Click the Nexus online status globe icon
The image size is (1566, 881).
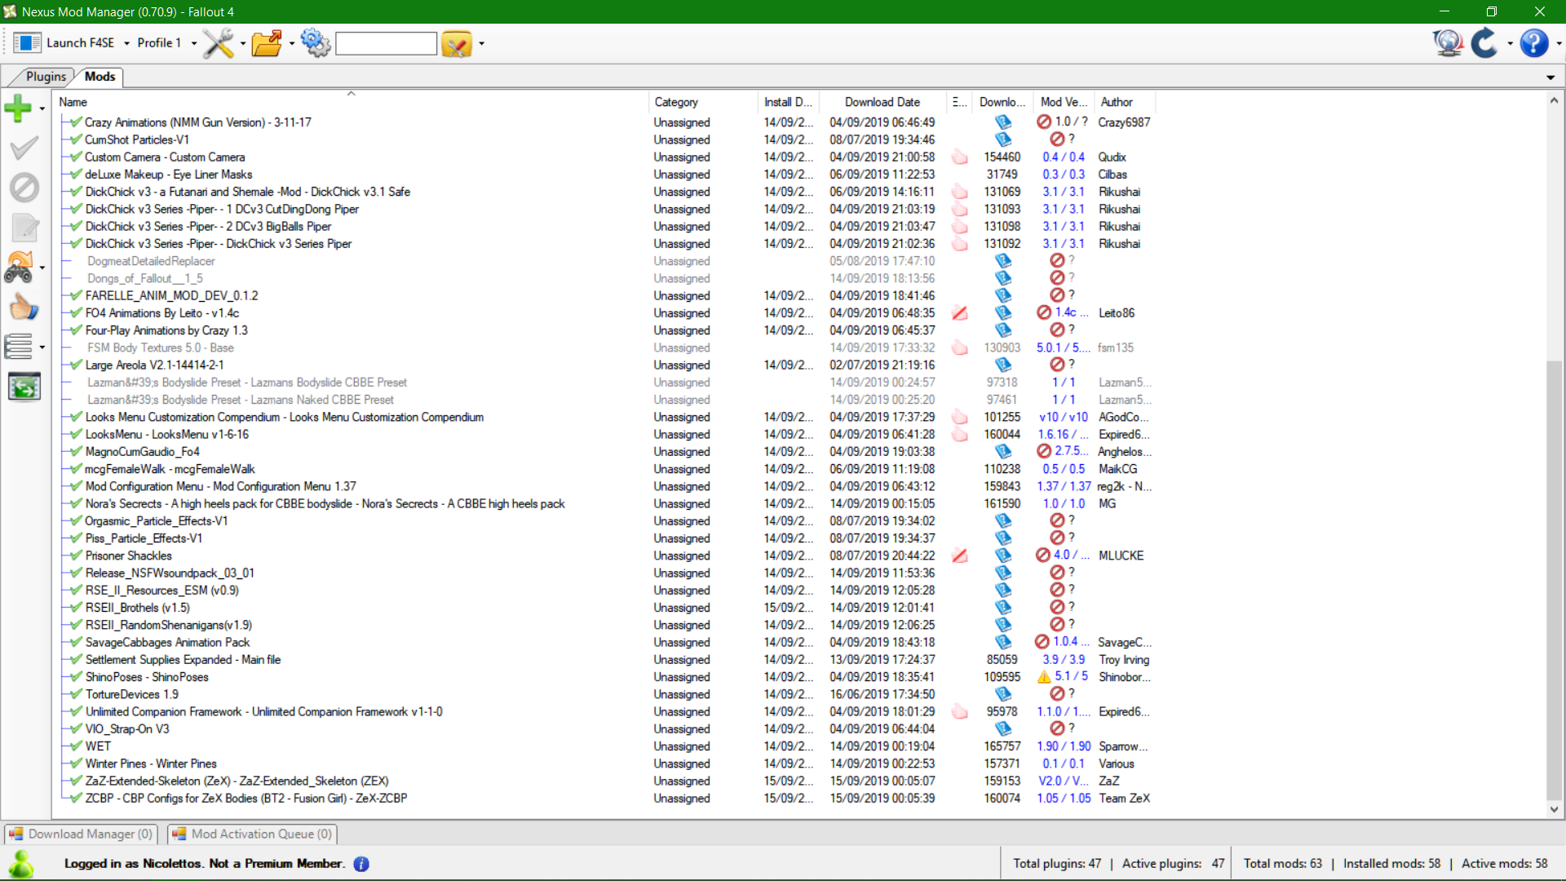1449,42
